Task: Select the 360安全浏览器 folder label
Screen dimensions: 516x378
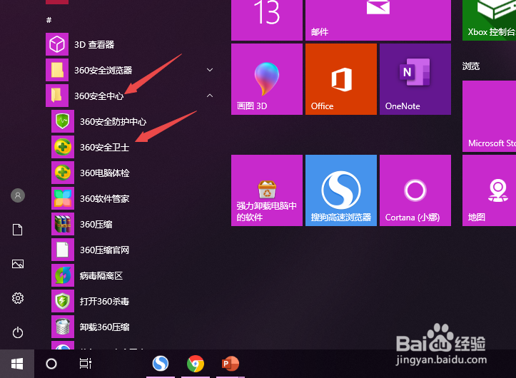Action: (x=103, y=70)
